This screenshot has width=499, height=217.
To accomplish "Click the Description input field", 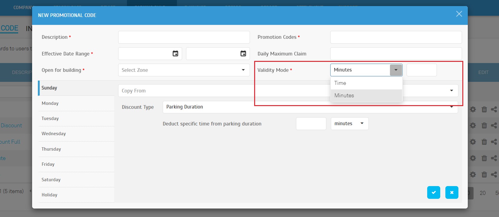I will [184, 37].
